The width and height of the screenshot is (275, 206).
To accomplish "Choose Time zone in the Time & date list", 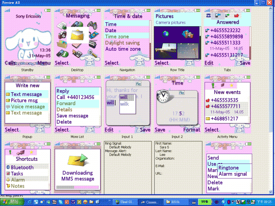I will tap(127, 36).
